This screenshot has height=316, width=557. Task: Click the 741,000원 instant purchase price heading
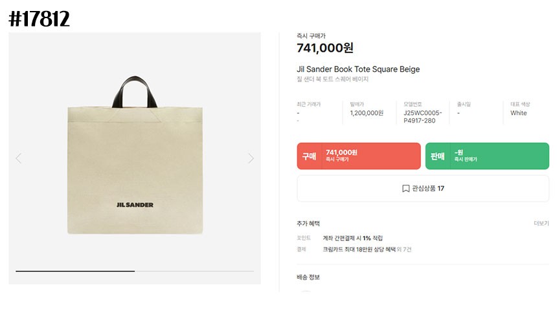click(x=325, y=48)
